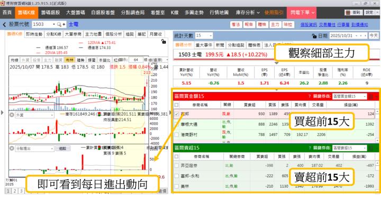Open the 大盤籌碼 menu item
The height and width of the screenshot is (197, 381).
pos(75,12)
